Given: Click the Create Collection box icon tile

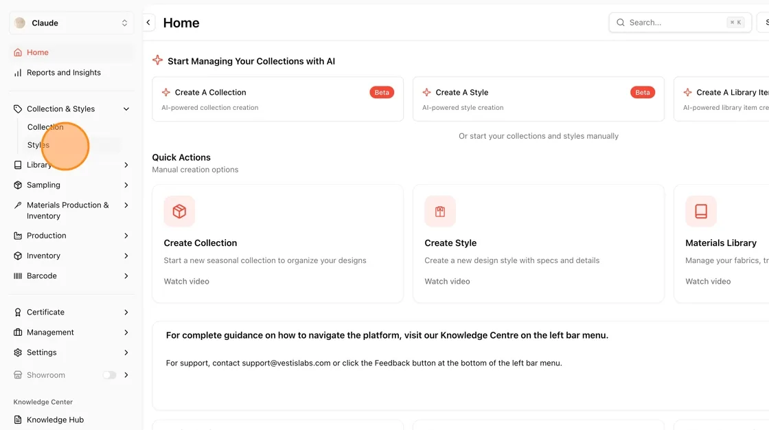Looking at the screenshot, I should pos(179,211).
